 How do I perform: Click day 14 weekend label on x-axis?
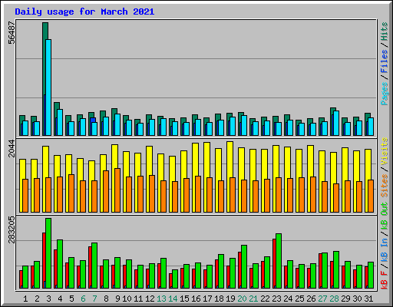coord(173,299)
